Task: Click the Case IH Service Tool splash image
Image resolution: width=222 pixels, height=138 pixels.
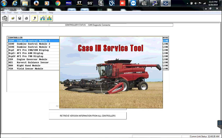Action: [x=111, y=72]
